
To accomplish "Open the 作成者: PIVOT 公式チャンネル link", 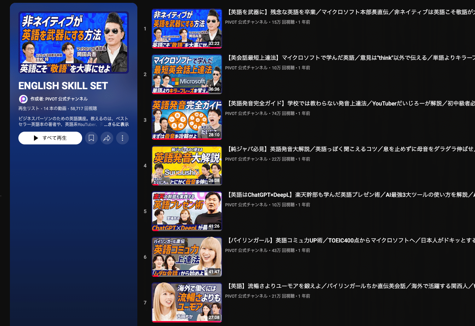I will click(x=59, y=99).
